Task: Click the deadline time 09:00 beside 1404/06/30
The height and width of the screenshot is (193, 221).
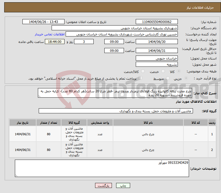Action: (x=114, y=42)
